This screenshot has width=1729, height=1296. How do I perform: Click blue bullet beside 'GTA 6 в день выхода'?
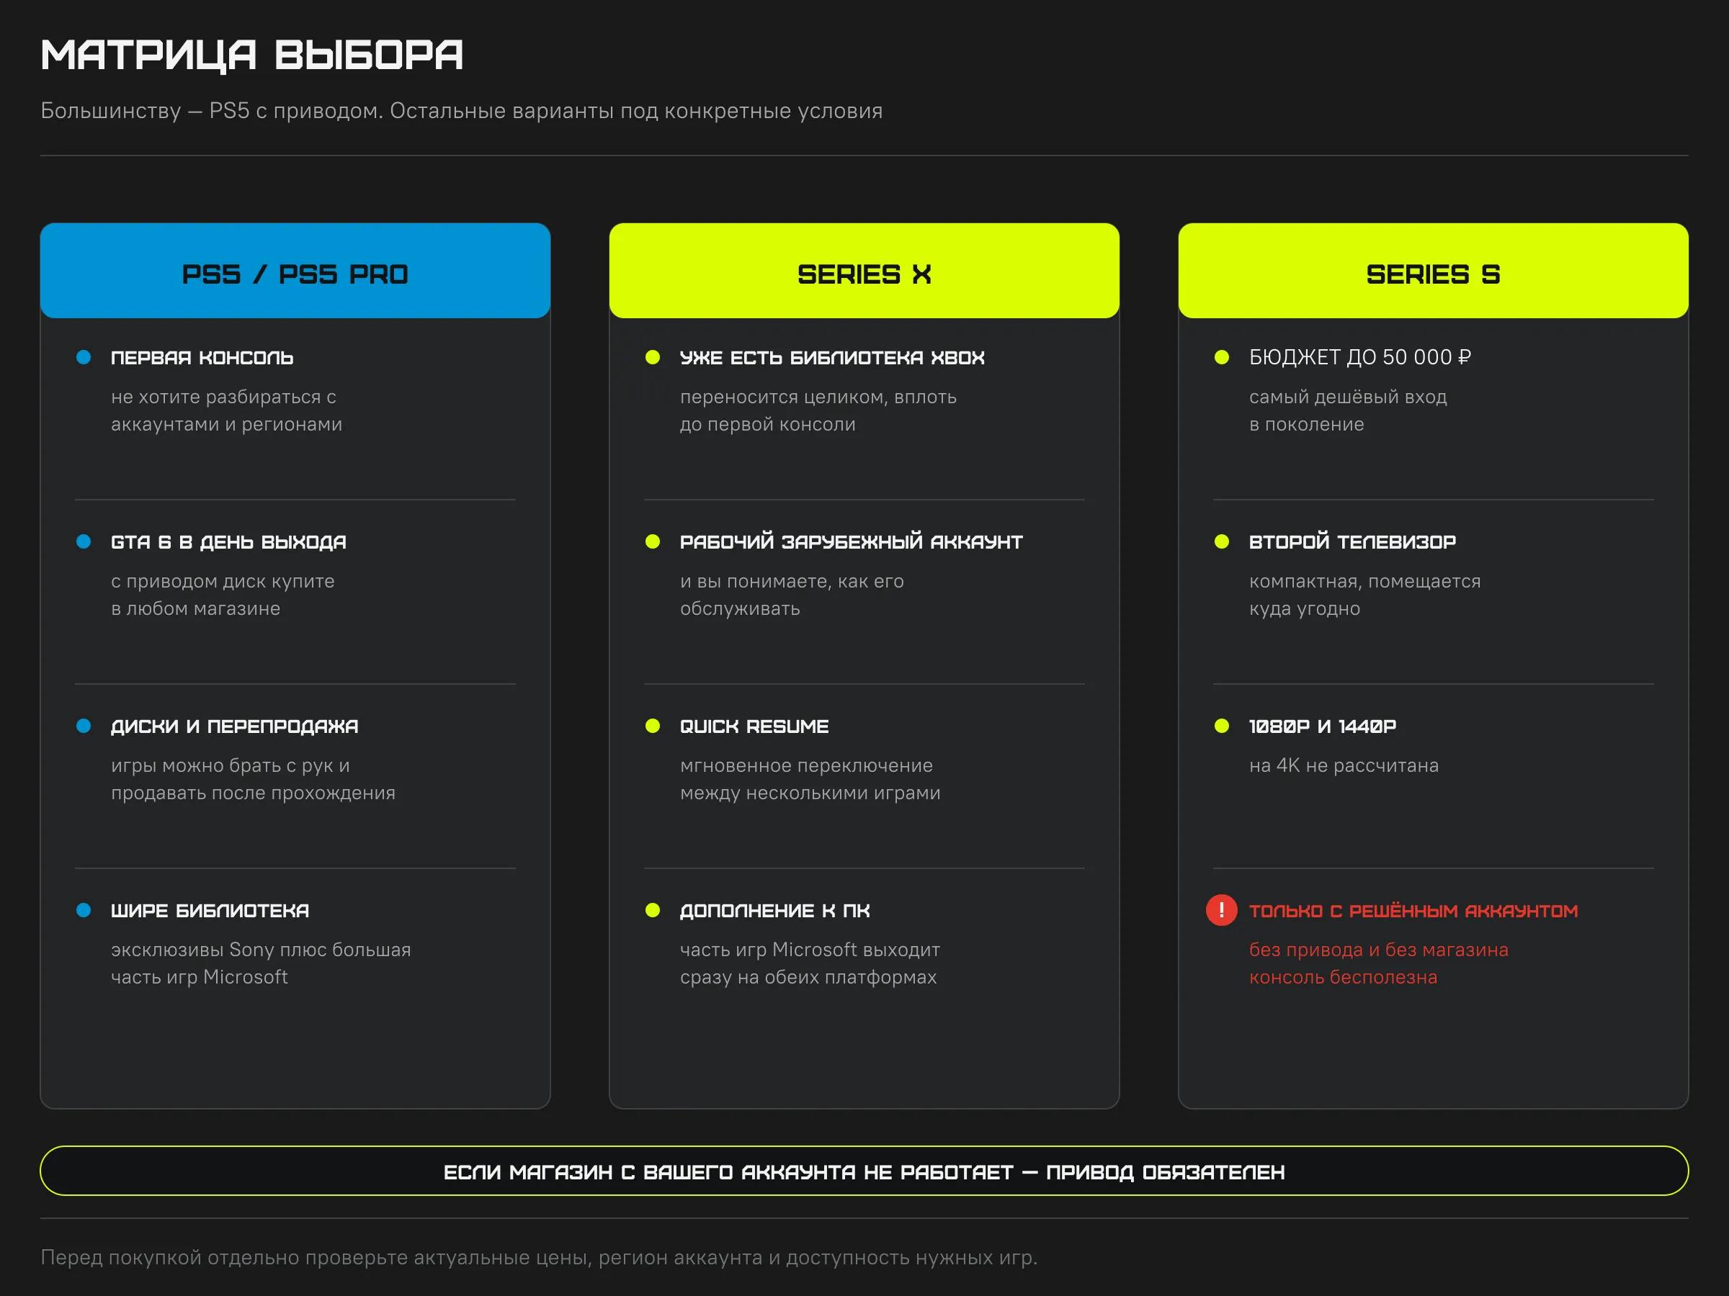pos(84,542)
